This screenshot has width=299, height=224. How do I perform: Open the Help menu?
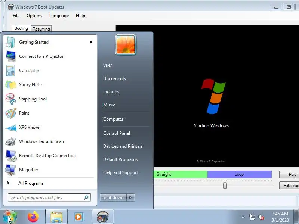80,16
